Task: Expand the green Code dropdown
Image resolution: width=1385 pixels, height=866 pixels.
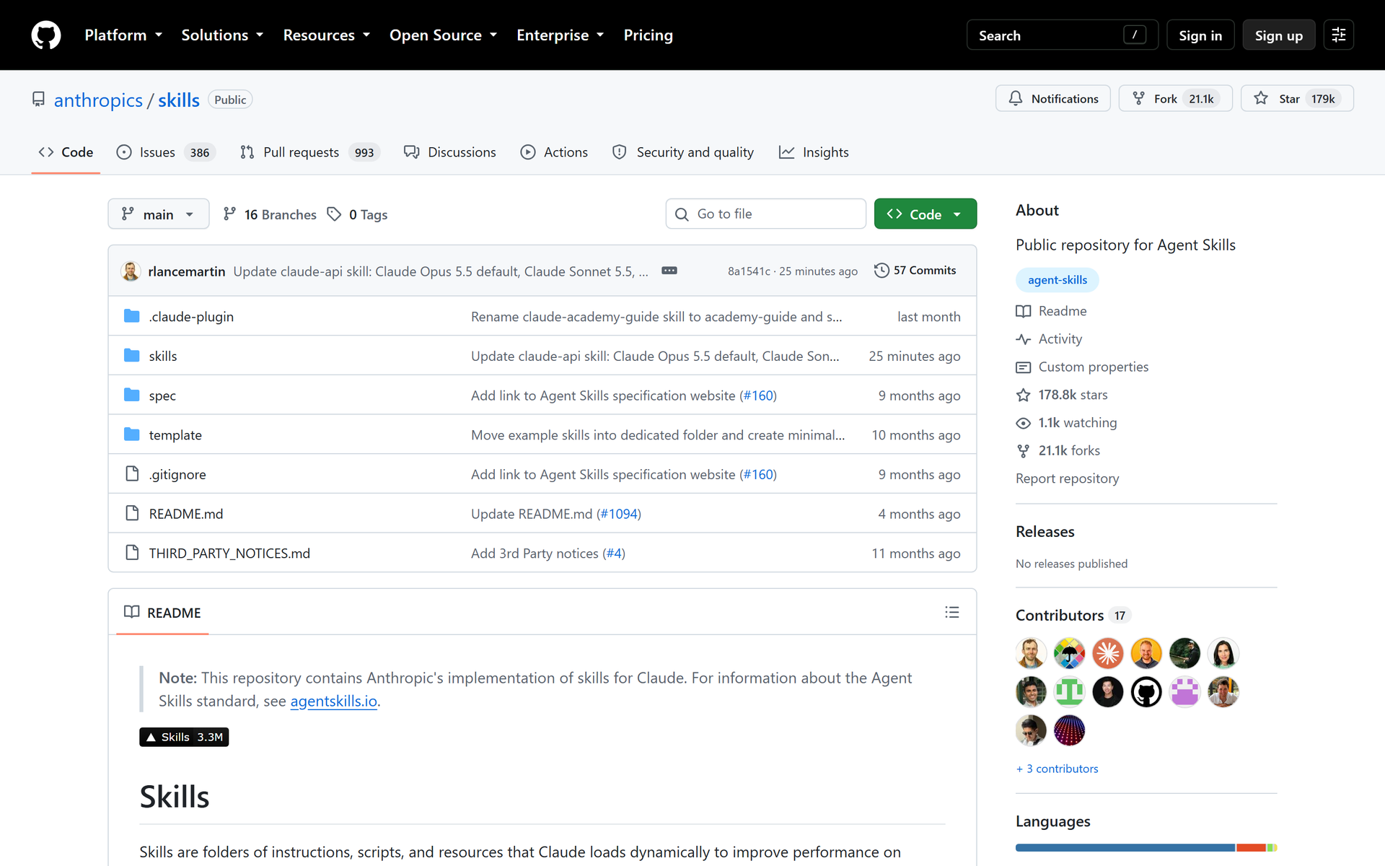Action: pyautogui.click(x=925, y=214)
